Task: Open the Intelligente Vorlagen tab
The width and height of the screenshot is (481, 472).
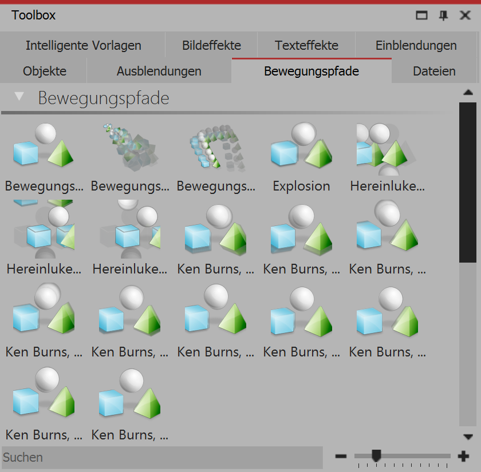Action: 83,45
